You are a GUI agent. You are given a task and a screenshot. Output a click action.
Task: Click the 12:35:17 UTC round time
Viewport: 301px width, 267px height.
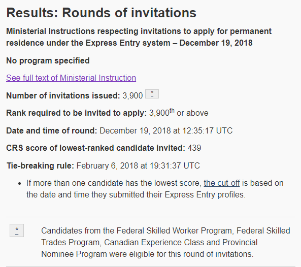click(208, 131)
